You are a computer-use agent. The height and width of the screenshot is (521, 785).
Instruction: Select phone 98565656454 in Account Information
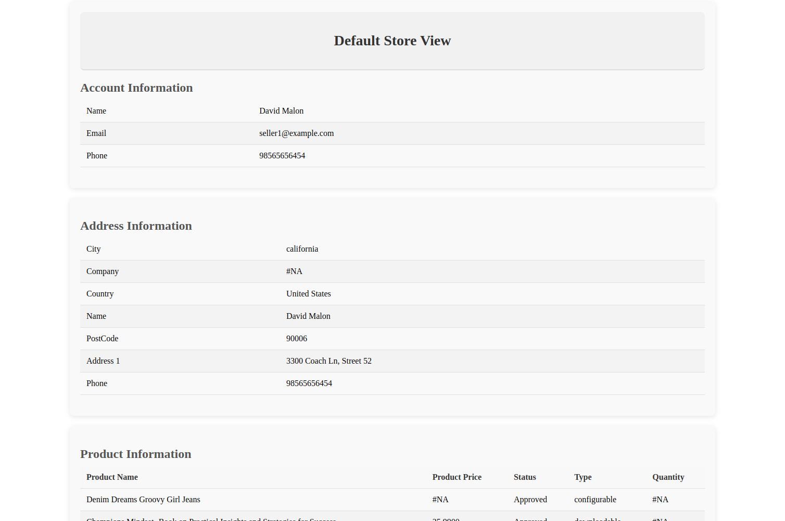click(x=282, y=156)
